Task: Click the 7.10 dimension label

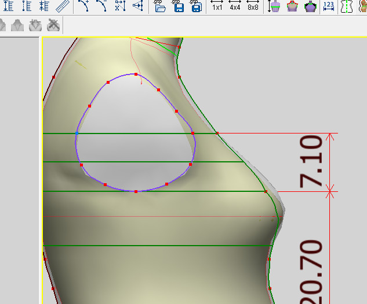Action: (311, 161)
